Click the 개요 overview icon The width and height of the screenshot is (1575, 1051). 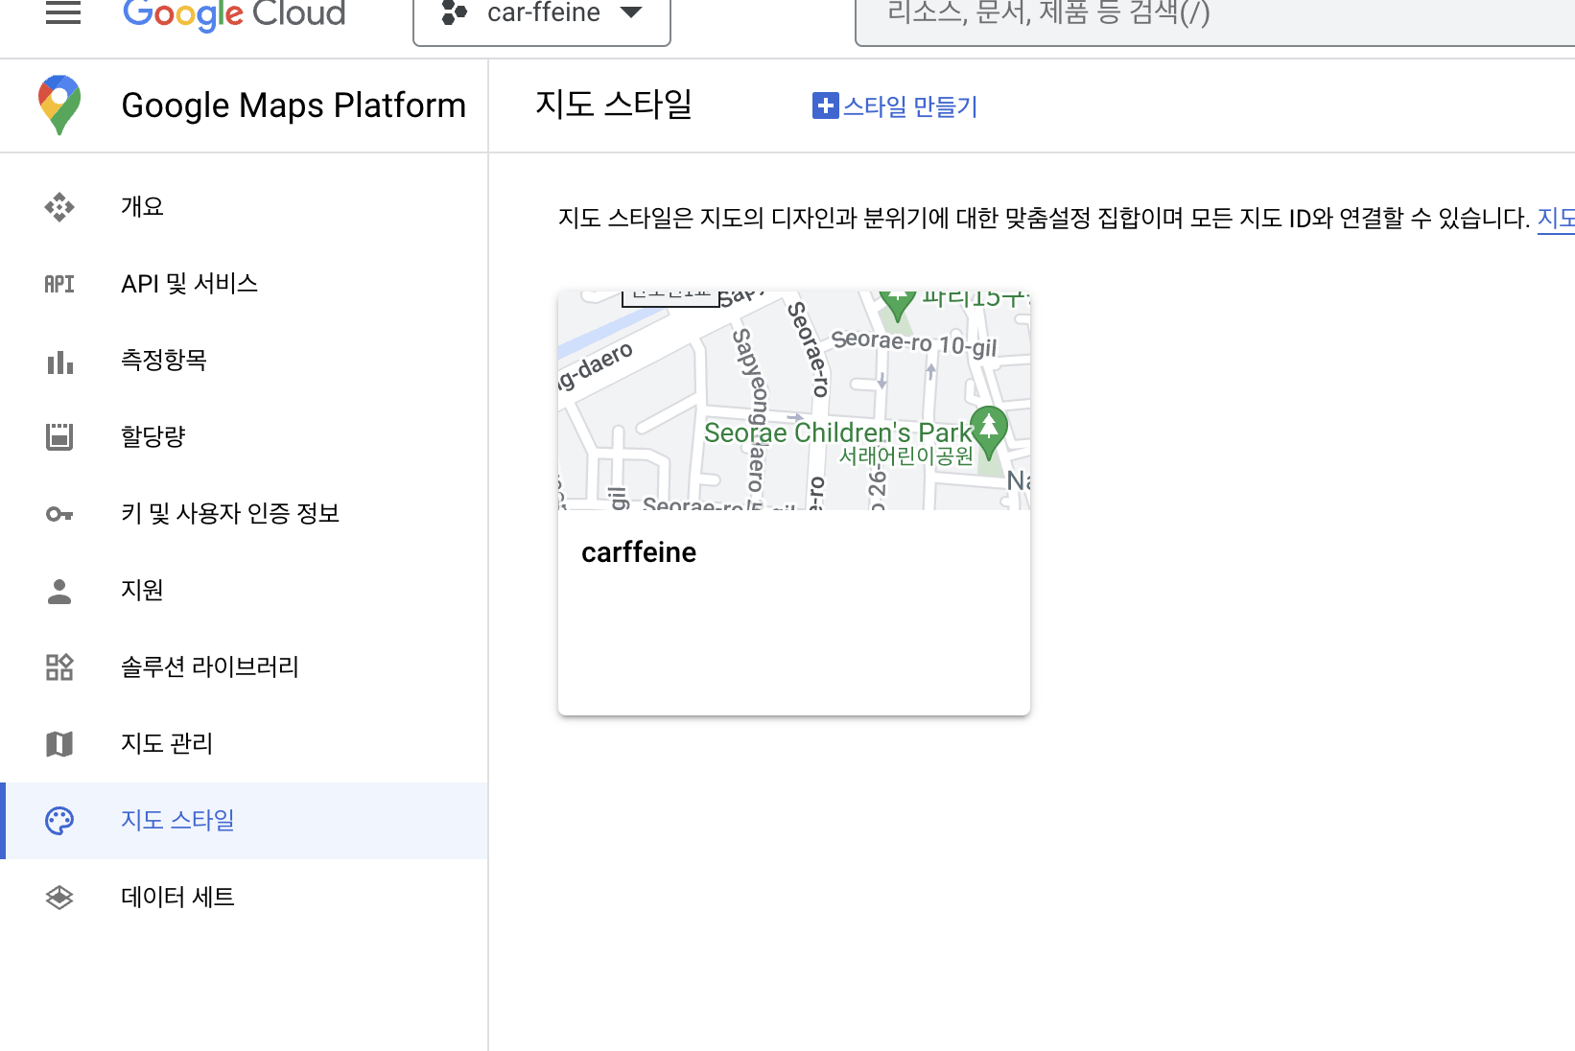tap(59, 207)
